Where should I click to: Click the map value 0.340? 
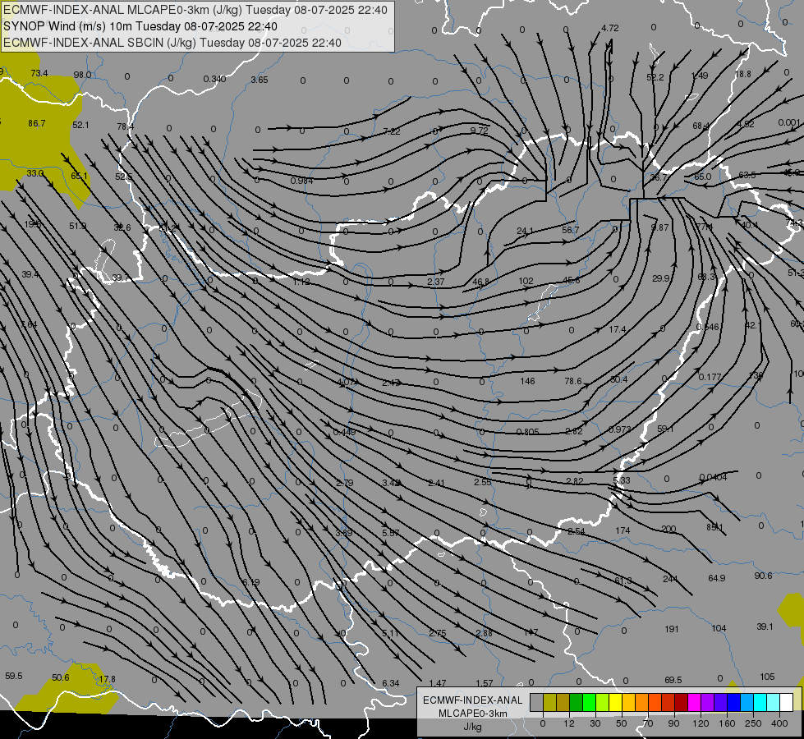(x=214, y=79)
